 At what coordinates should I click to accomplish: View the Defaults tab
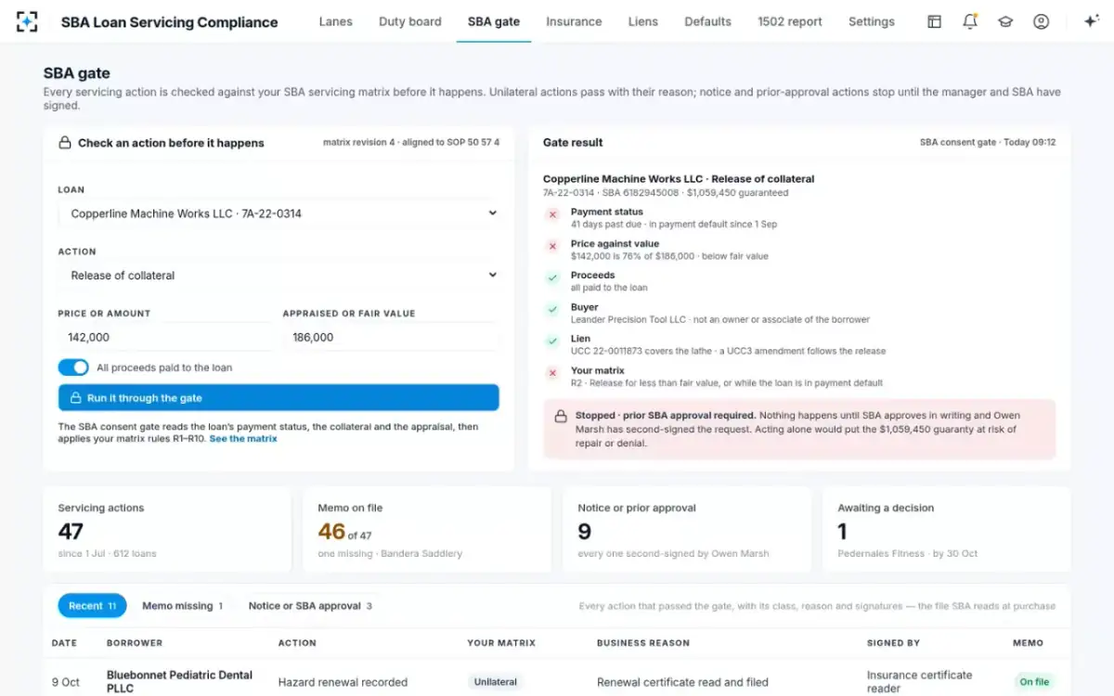[x=707, y=21]
